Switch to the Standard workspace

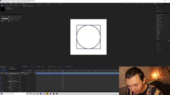coord(136,4)
